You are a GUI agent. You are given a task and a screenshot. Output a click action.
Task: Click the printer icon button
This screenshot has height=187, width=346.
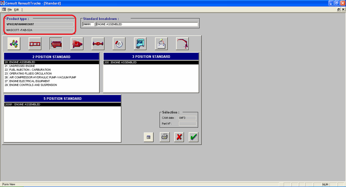164,137
